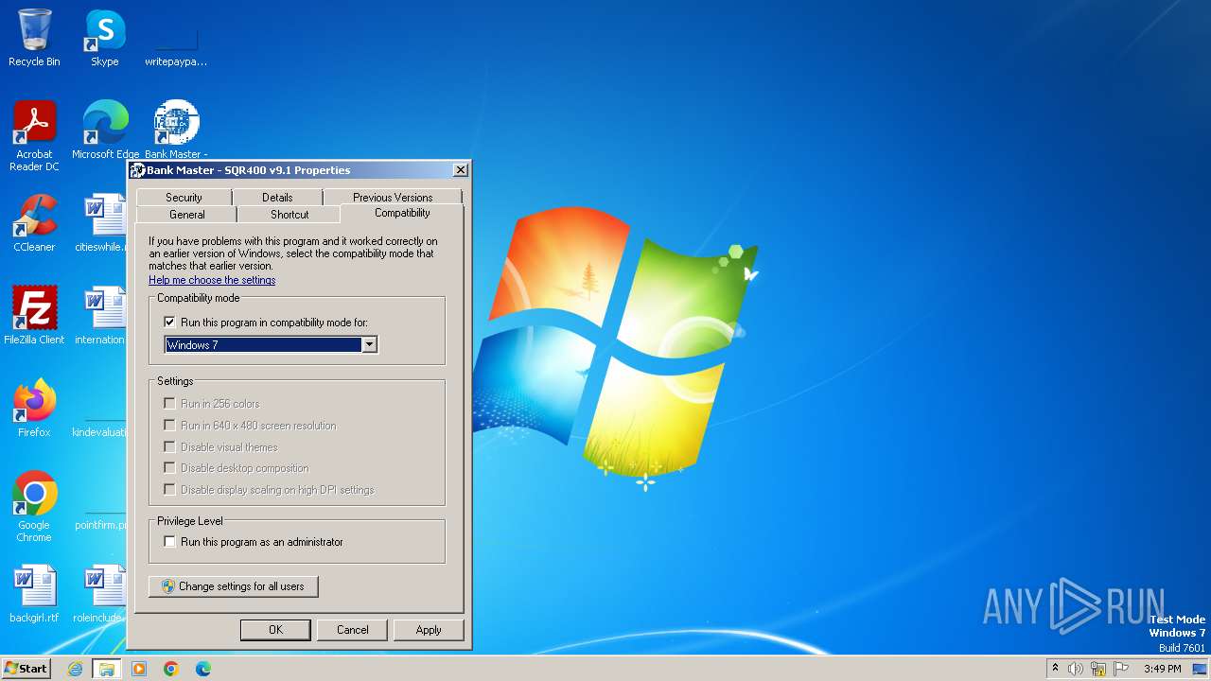
Task: Toggle Disable desktop composition checkbox
Action: (170, 468)
